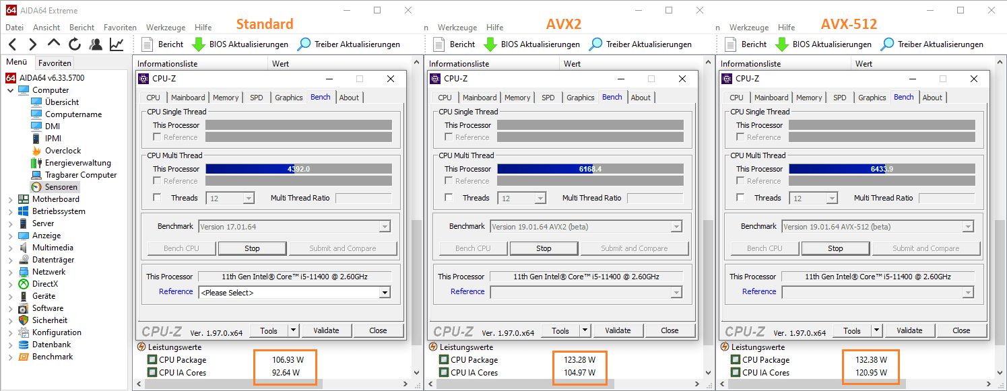Click Stop button in AVX2 CPU-Z
This screenshot has width=1007, height=391.
click(x=544, y=248)
